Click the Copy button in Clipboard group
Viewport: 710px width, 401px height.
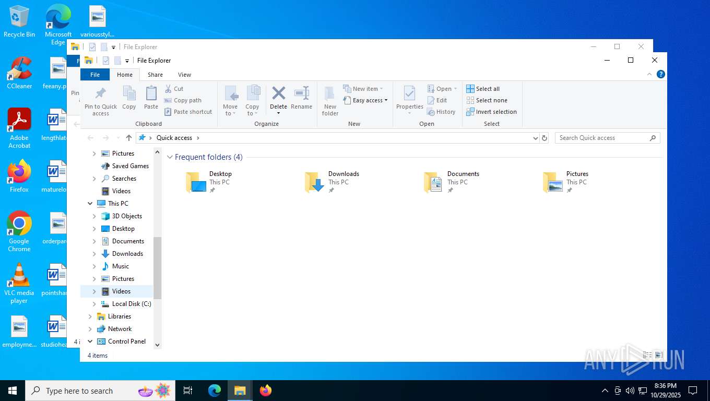(129, 98)
